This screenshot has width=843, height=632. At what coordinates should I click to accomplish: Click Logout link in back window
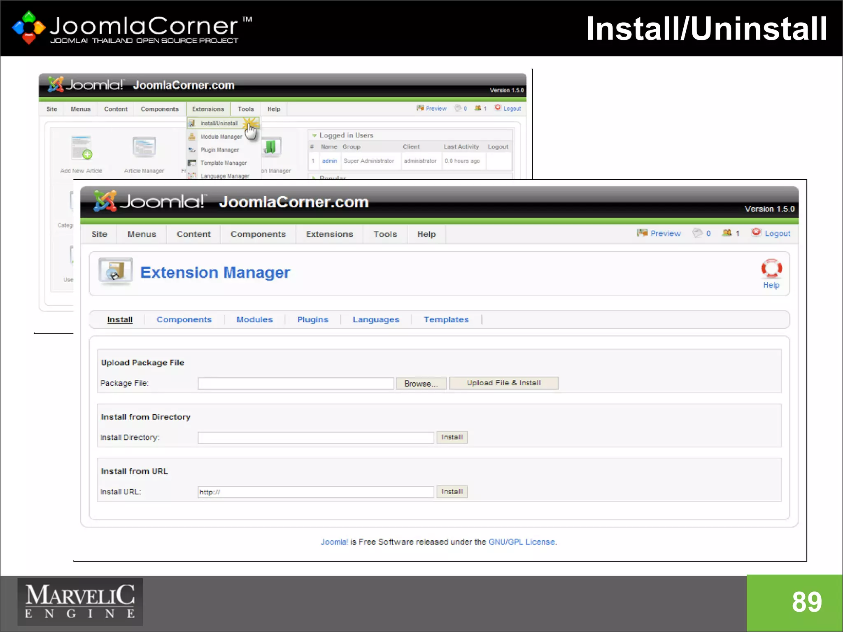tap(512, 109)
